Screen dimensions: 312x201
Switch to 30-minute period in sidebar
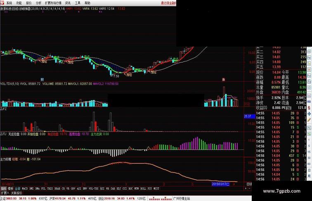click(x=309, y=158)
